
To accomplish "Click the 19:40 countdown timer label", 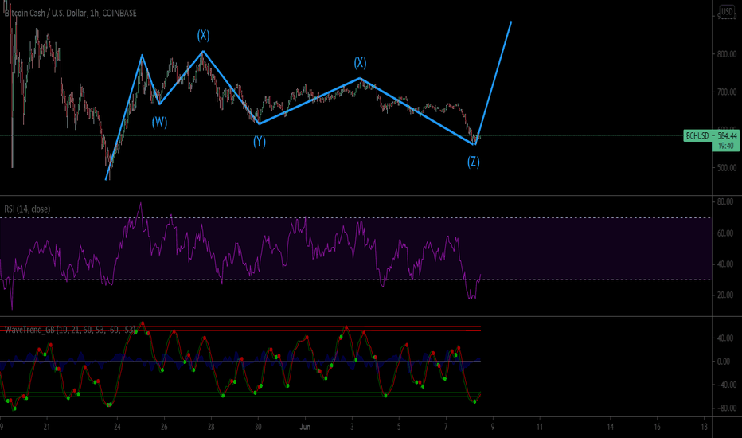I will pyautogui.click(x=725, y=146).
